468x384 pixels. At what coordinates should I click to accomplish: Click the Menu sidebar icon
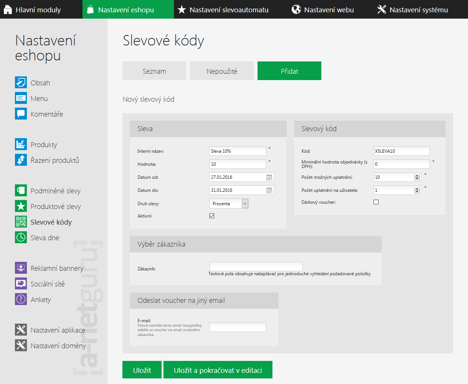21,98
